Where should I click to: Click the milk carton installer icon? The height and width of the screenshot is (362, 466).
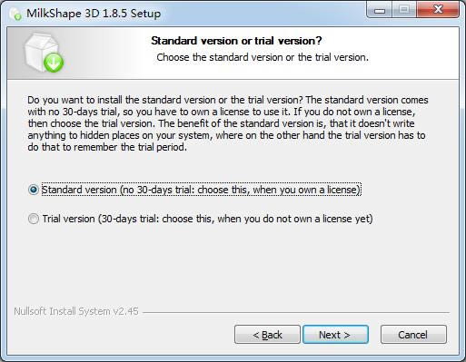[44, 54]
